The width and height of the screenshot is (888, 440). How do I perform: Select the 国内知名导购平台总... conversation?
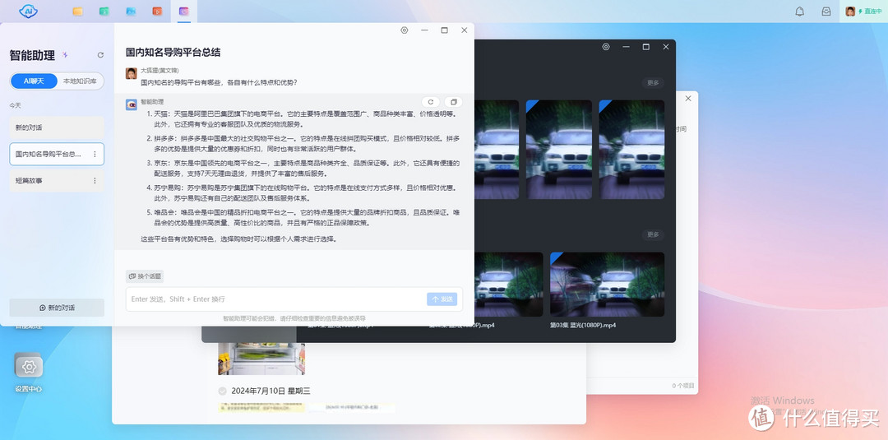pyautogui.click(x=57, y=154)
